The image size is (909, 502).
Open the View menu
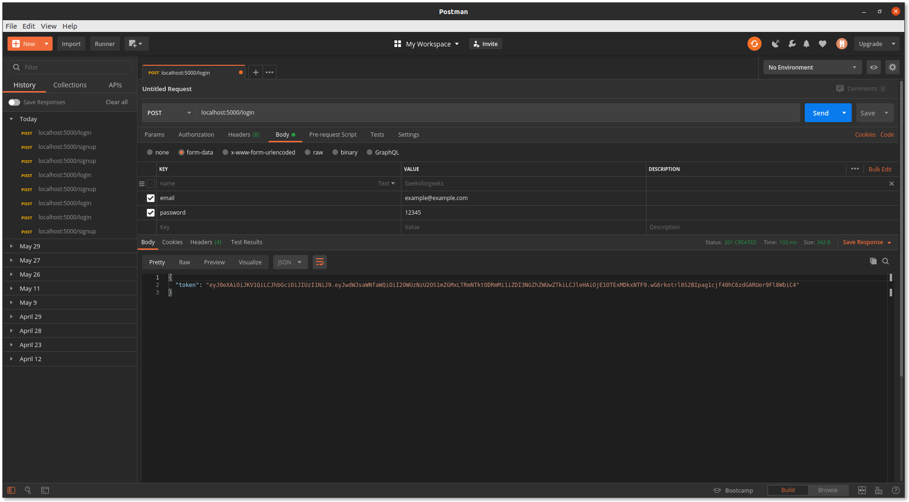48,26
